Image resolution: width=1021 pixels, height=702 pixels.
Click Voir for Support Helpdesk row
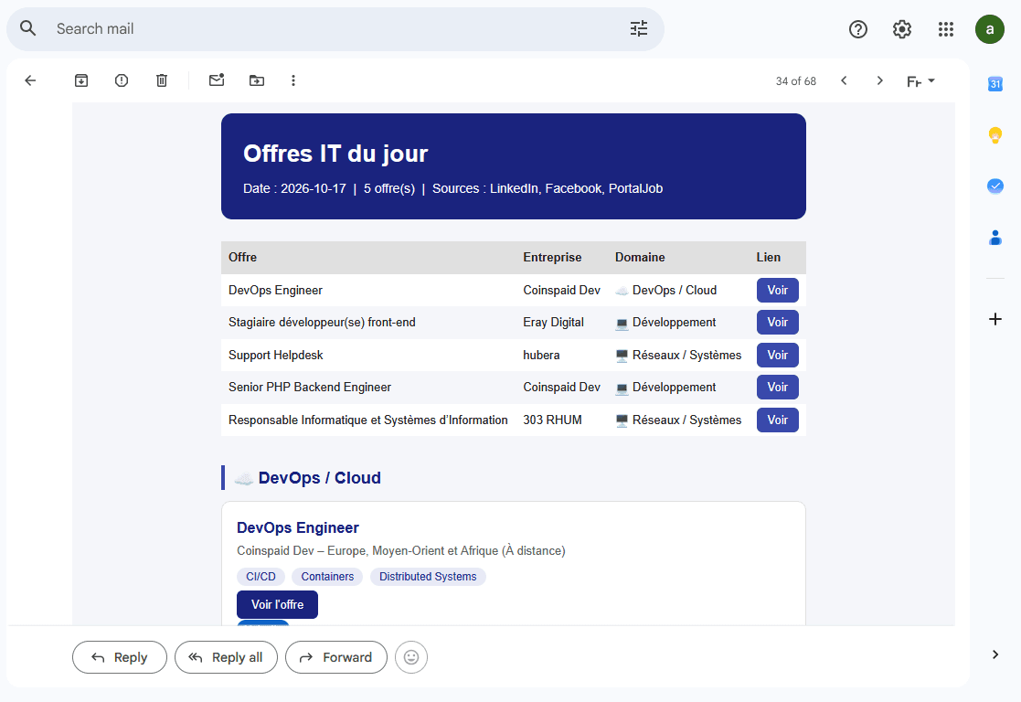coord(778,355)
